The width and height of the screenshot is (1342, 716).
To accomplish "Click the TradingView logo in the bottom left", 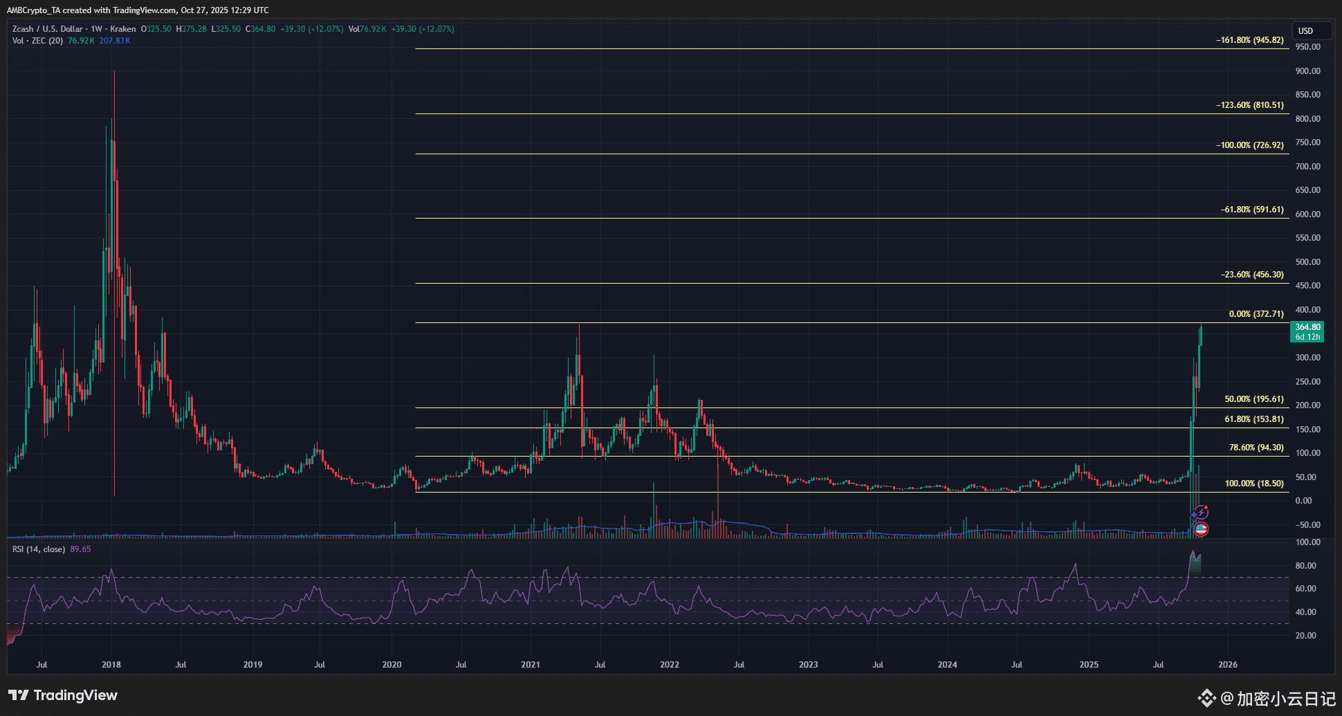I will click(62, 695).
